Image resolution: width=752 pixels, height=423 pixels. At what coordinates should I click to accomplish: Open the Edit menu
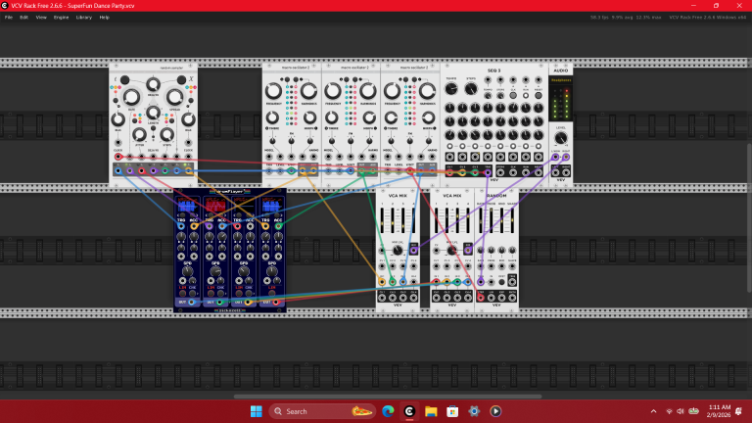pos(23,18)
